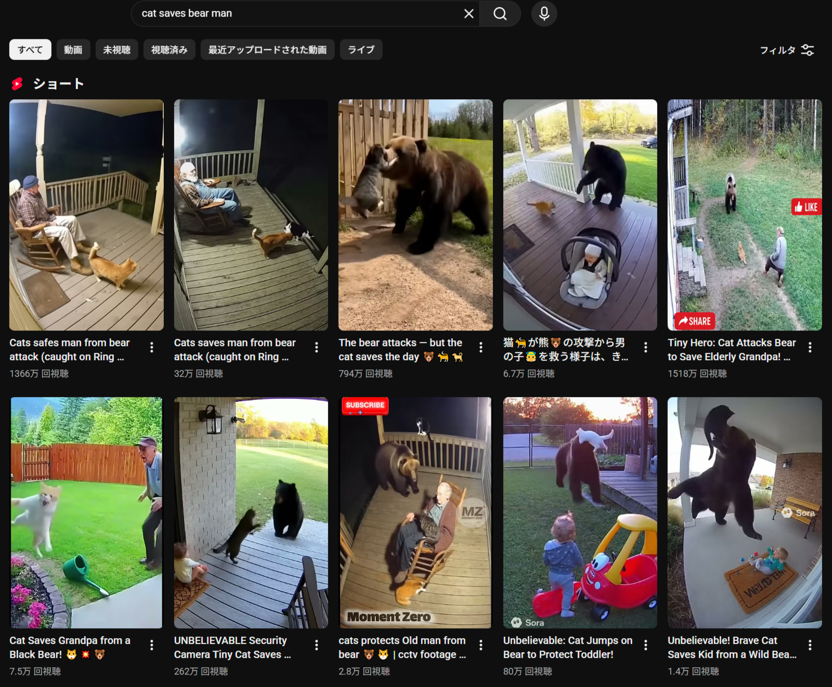Play the Moment Zero short thumbnail

pos(415,512)
